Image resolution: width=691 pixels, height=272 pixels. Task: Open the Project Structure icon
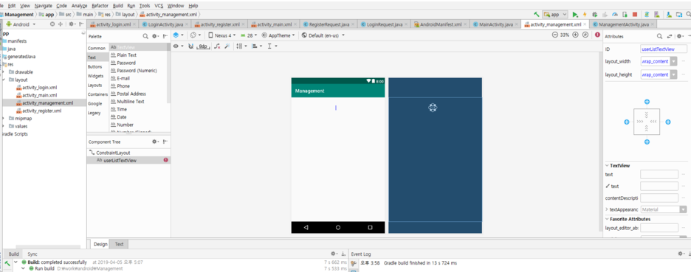coord(678,15)
